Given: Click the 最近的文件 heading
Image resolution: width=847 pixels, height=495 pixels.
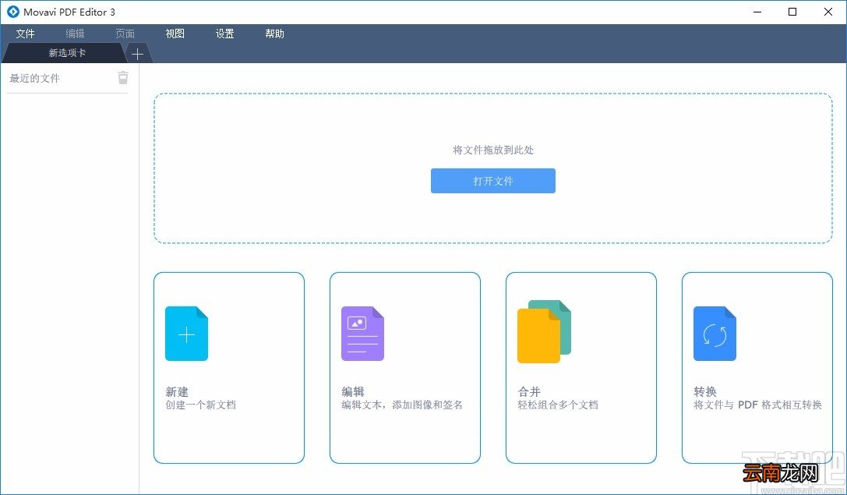Looking at the screenshot, I should (34, 79).
